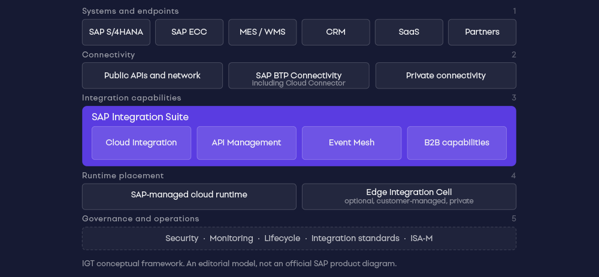Image resolution: width=599 pixels, height=277 pixels.
Task: Open the Partners box
Action: point(482,32)
